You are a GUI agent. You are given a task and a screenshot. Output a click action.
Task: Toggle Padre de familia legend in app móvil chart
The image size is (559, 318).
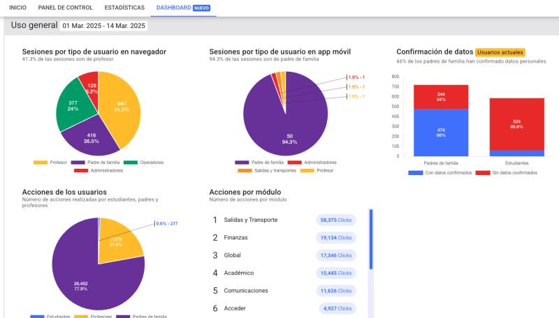tap(259, 162)
